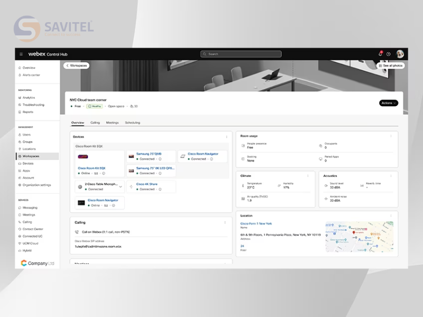
Task: Click the temperature thermometer icon
Action: pyautogui.click(x=243, y=185)
